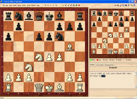The height and width of the screenshot is (99, 137).
Task: Click the Copy button in analysis board
Action: coord(112,60)
